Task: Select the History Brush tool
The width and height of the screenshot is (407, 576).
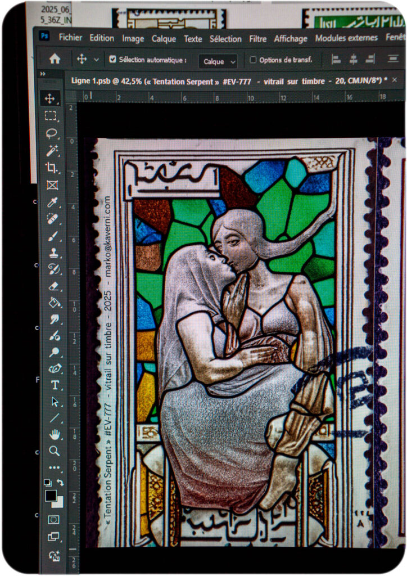Action: 53,269
